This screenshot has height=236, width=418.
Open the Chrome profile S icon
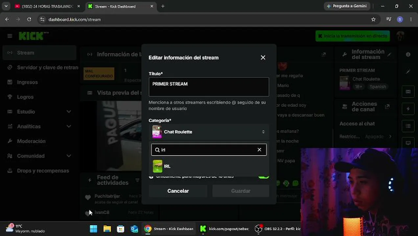400,19
